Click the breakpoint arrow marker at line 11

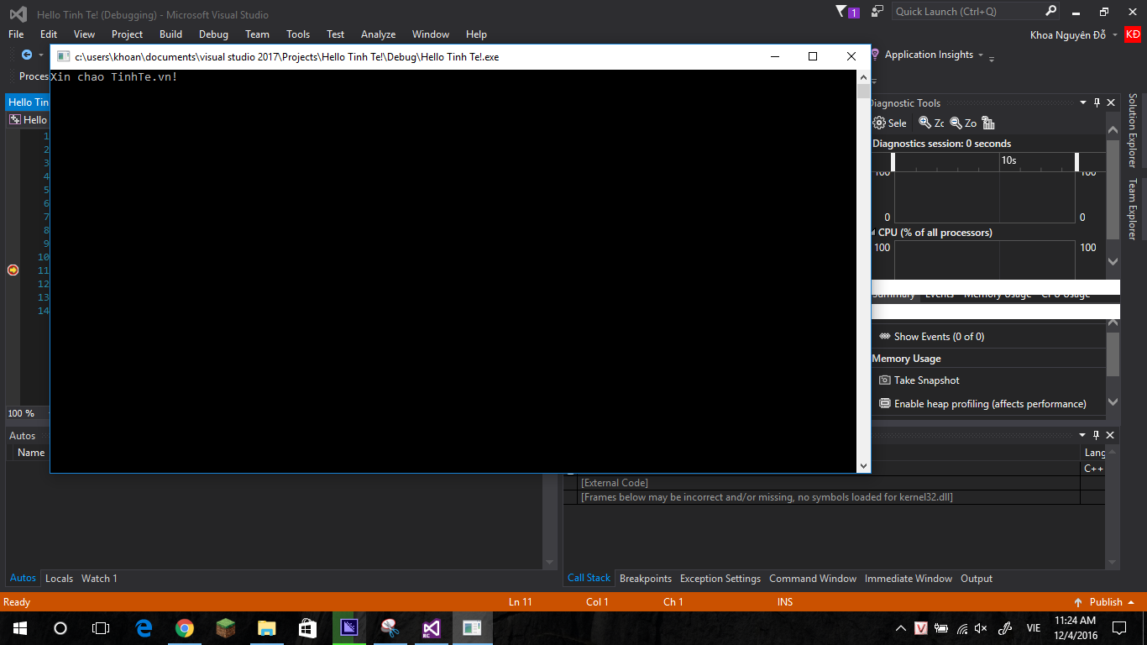(13, 270)
